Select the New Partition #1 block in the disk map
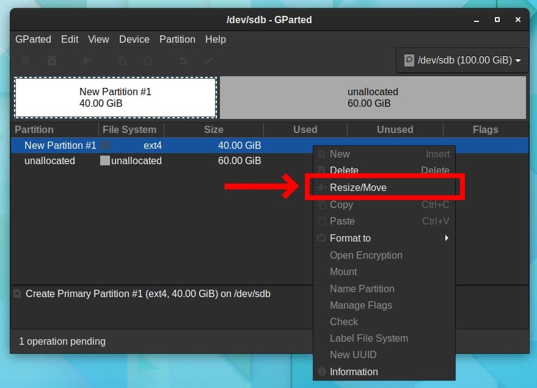537x388 pixels. tap(115, 98)
